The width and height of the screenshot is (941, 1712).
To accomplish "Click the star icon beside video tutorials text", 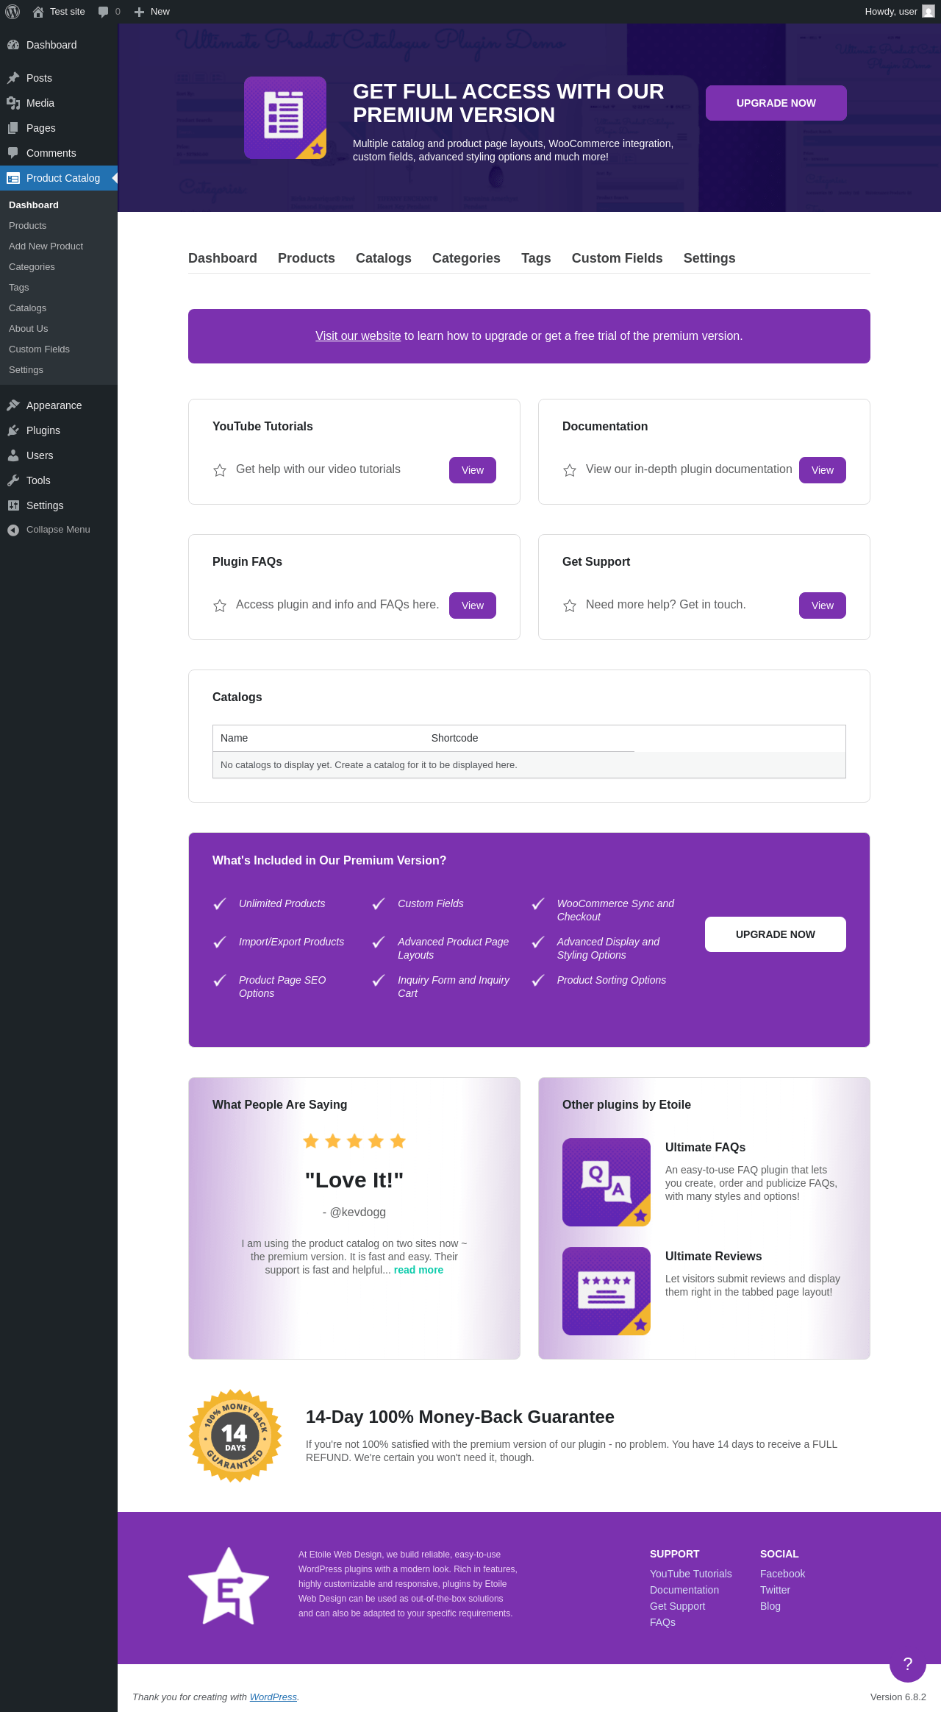I will pyautogui.click(x=220, y=470).
